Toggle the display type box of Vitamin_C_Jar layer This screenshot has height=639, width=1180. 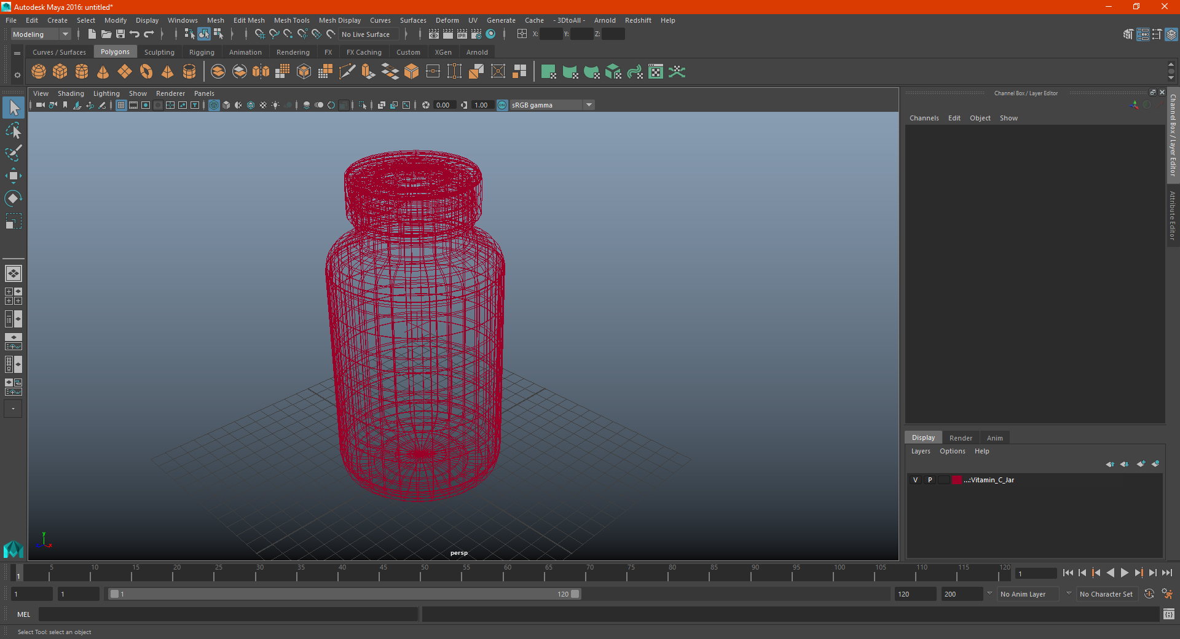[x=944, y=480]
